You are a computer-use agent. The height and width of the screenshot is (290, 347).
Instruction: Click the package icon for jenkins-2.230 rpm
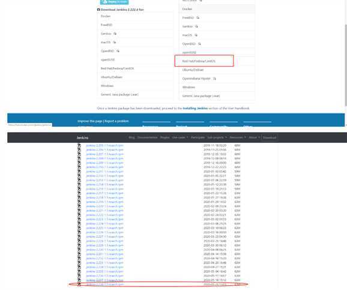pyautogui.click(x=79, y=250)
